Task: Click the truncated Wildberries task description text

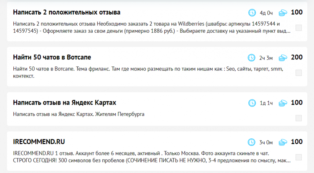Action: pos(152,28)
